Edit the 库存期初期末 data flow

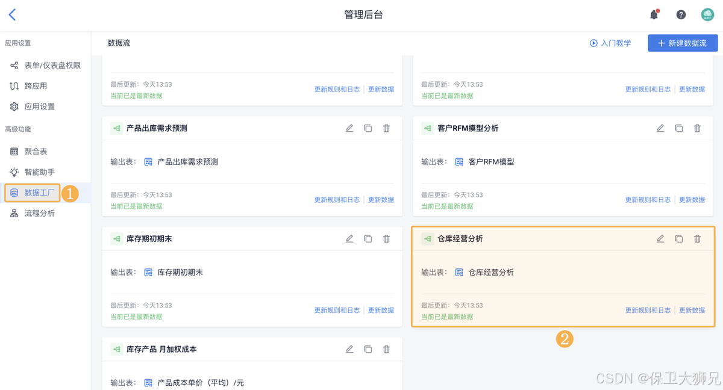(x=349, y=239)
